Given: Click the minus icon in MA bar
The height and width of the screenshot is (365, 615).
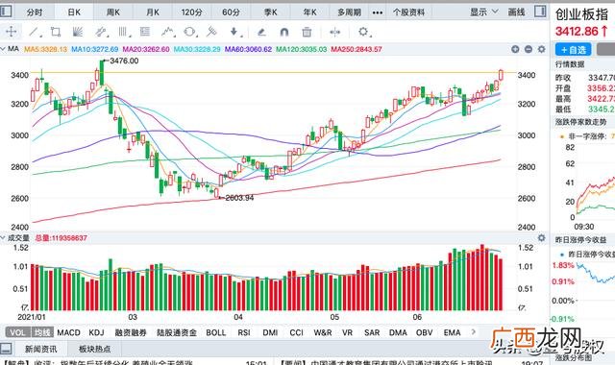Looking at the screenshot, I should (529, 49).
